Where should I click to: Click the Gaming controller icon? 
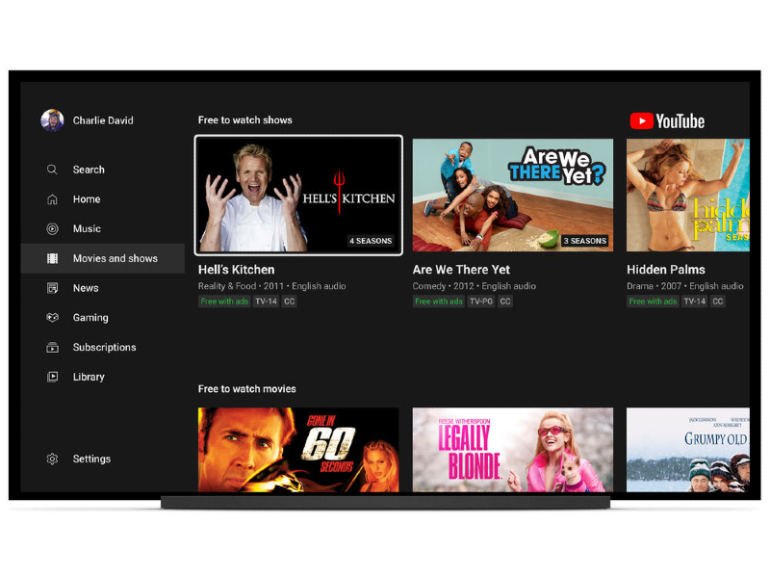pyautogui.click(x=52, y=318)
